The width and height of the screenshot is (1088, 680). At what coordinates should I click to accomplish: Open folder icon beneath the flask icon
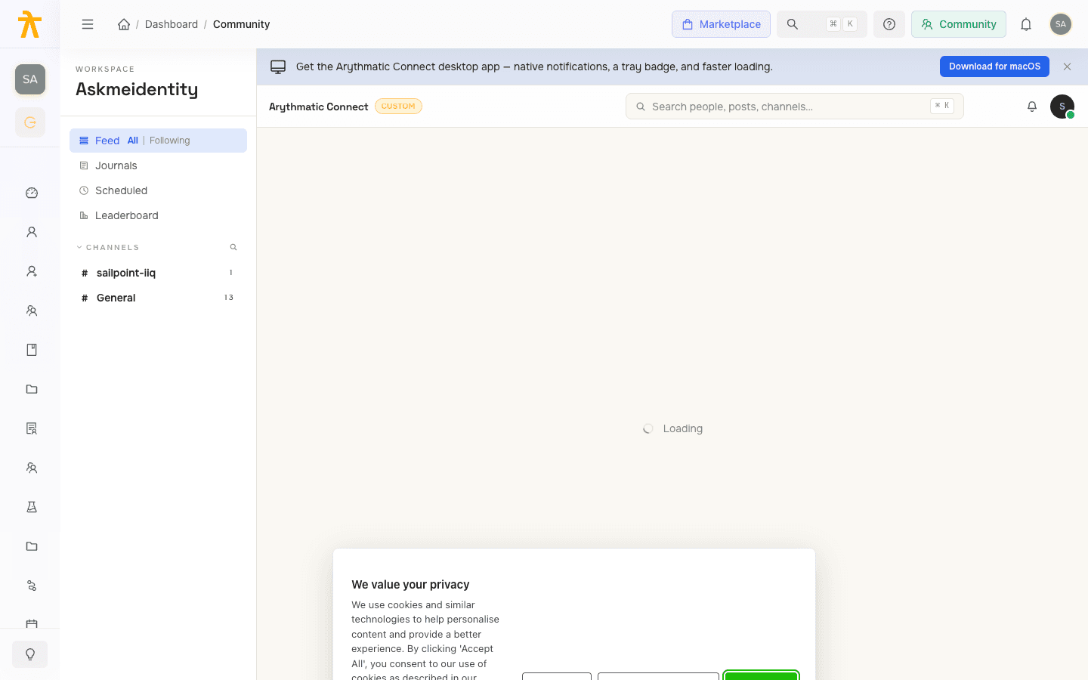click(32, 546)
